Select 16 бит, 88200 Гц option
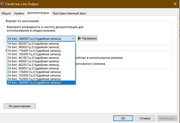This screenshot has height=123, width=180. point(33,44)
